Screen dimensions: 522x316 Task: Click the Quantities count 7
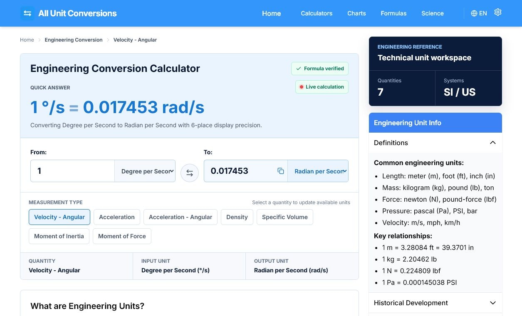(x=380, y=92)
